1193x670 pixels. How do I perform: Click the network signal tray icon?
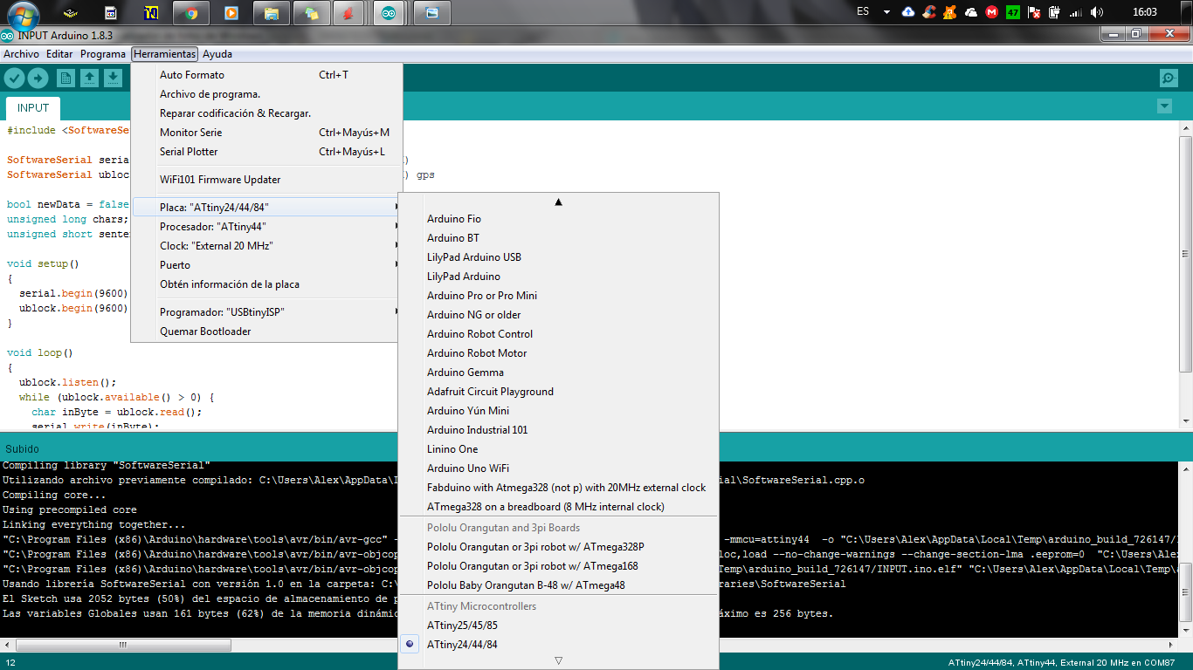[x=1076, y=12]
